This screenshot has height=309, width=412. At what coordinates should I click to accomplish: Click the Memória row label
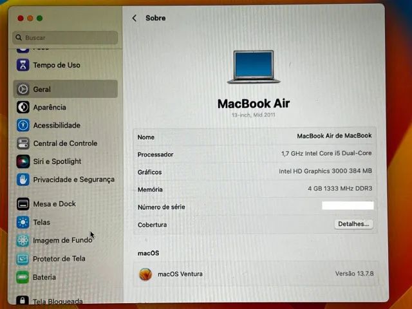(x=150, y=189)
